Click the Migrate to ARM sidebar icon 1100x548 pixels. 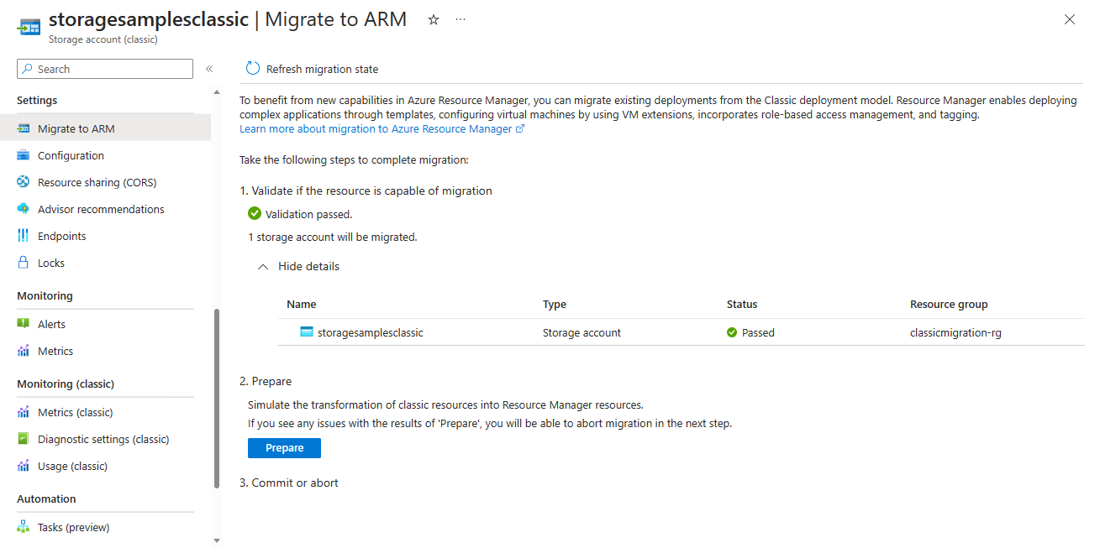pos(24,128)
